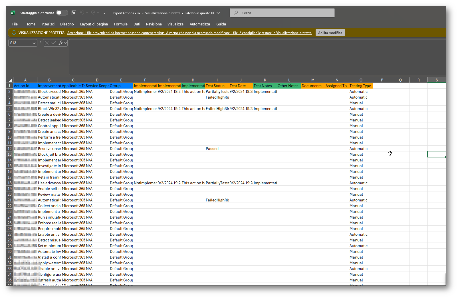This screenshot has height=298, width=458.
Task: Click the Insert Function fx icon
Action: pyautogui.click(x=60, y=43)
